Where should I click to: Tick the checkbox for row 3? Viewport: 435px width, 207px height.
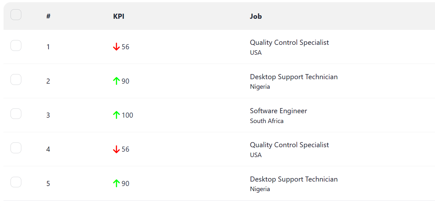16,114
